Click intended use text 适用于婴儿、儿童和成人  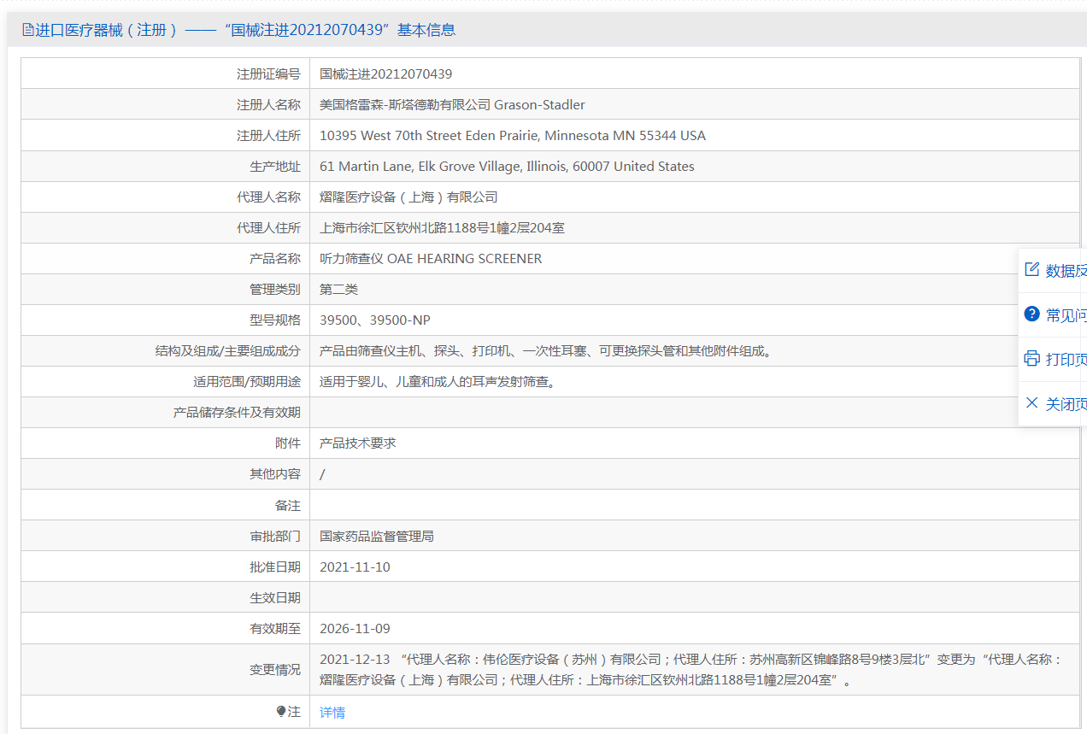(x=439, y=382)
